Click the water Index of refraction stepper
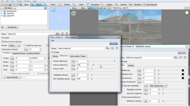 (x=88, y=65)
